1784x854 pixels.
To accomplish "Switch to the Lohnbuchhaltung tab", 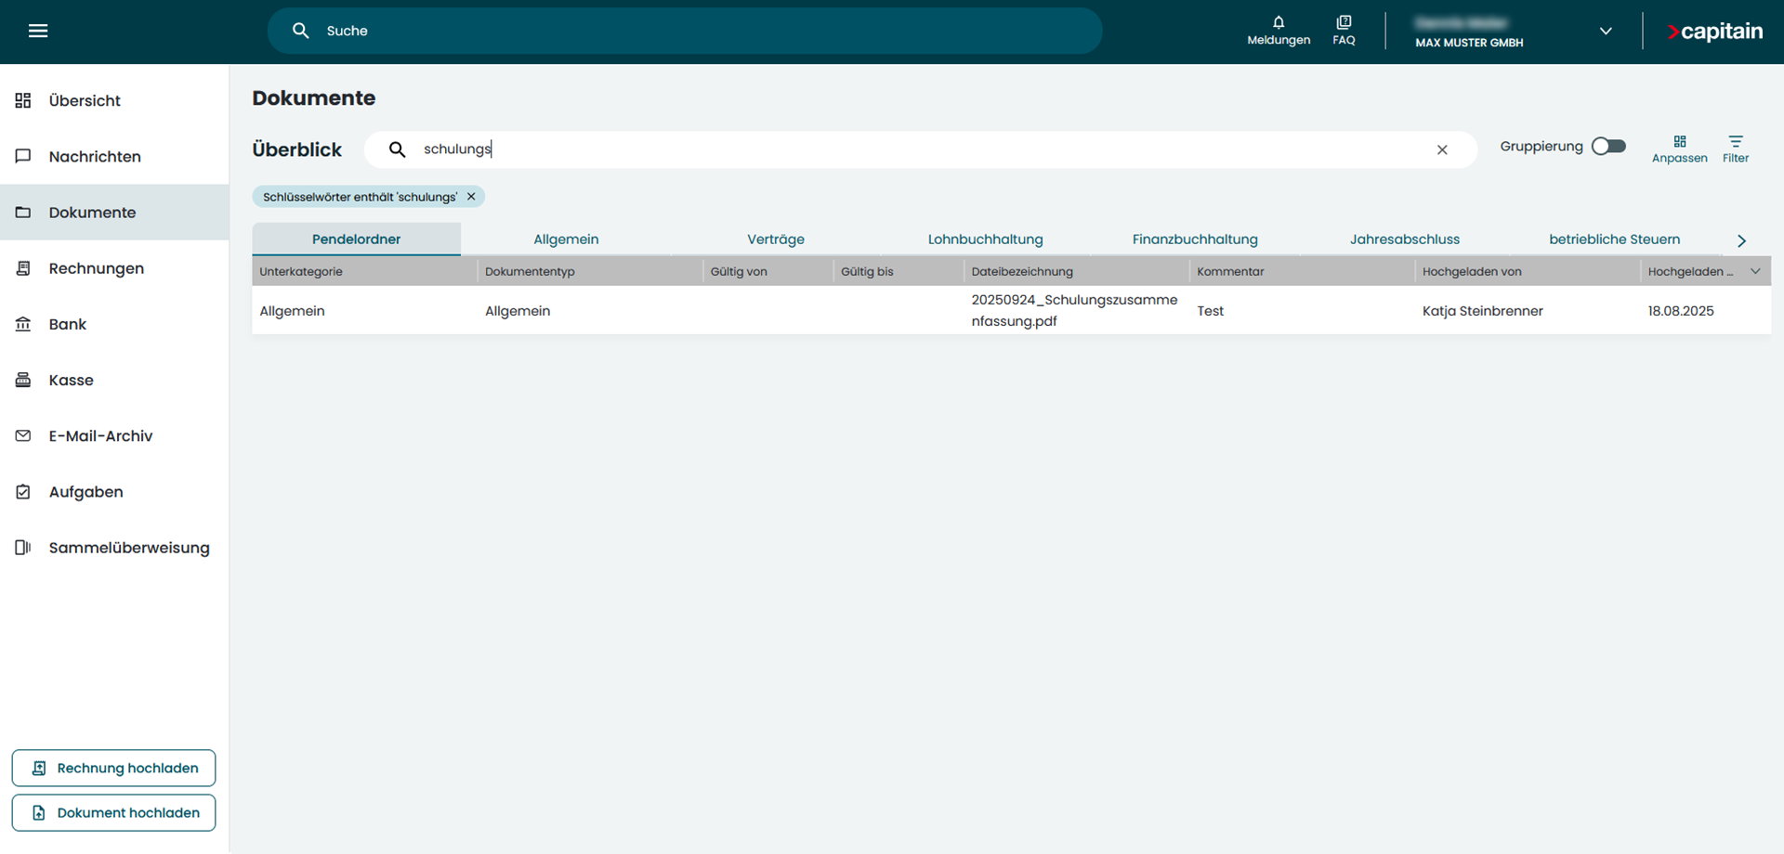I will coord(985,239).
